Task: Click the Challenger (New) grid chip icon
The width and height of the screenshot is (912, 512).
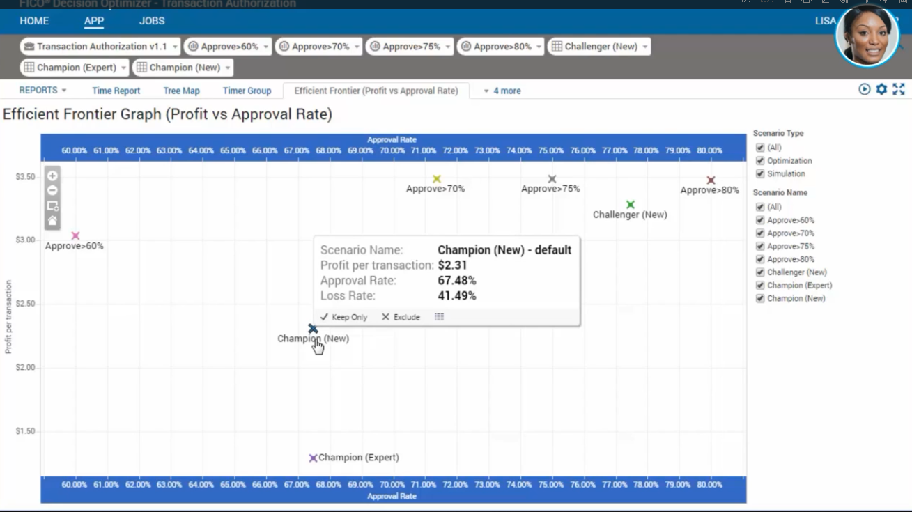Action: click(557, 47)
